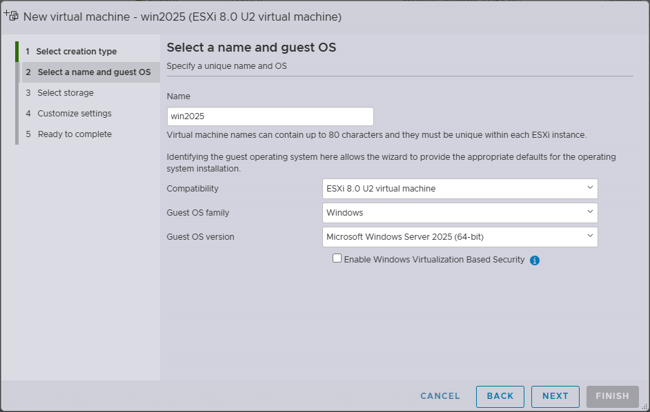650x412 pixels.
Task: Click the Guest OS family chevron arrow
Action: [x=590, y=212]
